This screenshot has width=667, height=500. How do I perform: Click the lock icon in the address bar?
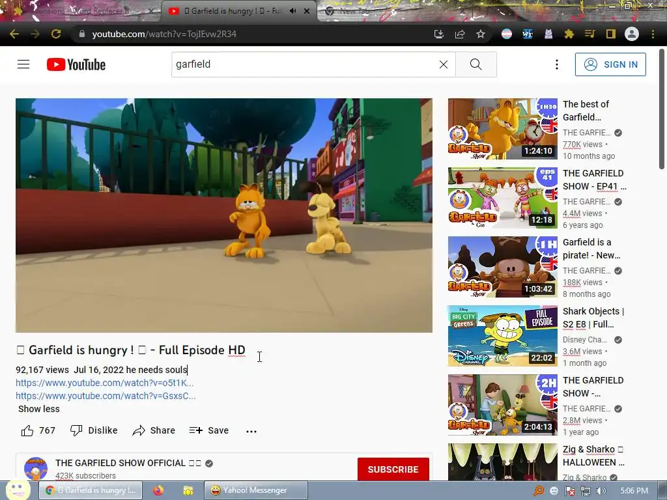click(x=82, y=34)
